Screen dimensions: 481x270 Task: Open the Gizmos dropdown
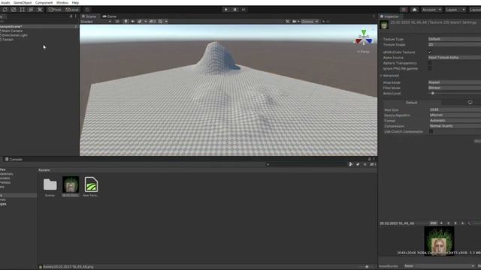point(310,22)
